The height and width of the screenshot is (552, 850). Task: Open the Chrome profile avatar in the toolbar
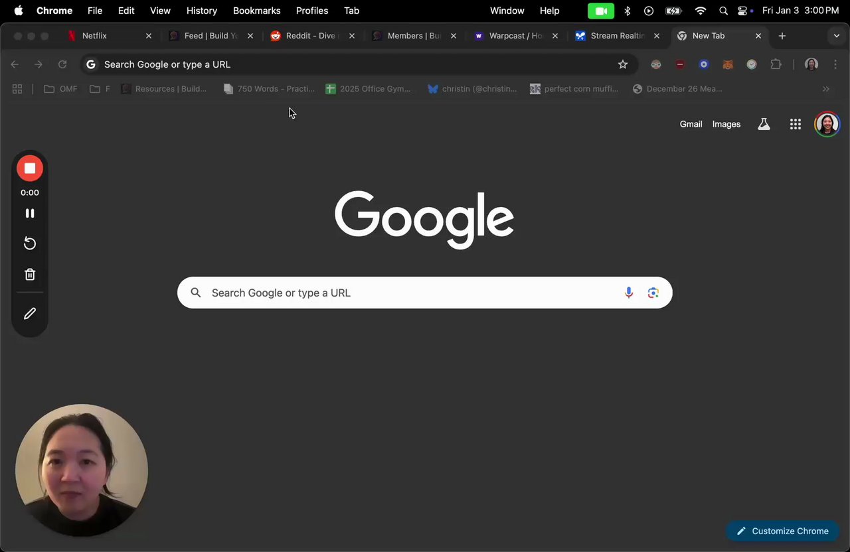[811, 64]
